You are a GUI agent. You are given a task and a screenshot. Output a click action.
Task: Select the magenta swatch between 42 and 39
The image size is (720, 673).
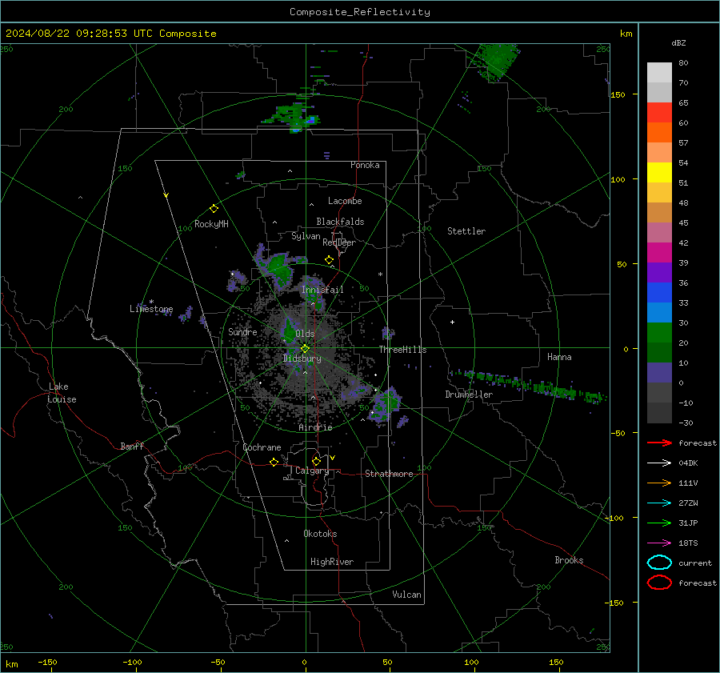659,253
